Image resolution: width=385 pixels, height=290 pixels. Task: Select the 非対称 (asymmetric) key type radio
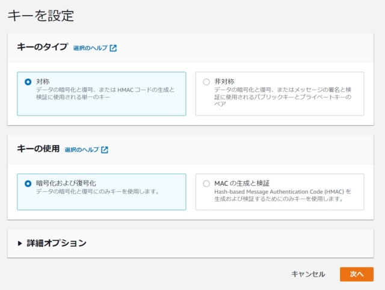206,82
